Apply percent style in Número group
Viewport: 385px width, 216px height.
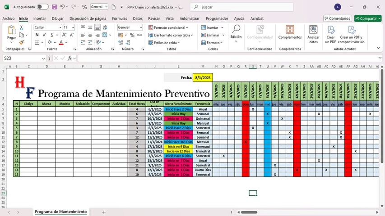pyautogui.click(x=132, y=35)
